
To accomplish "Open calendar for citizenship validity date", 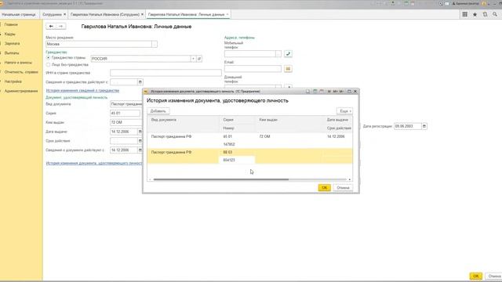I will 140,82.
